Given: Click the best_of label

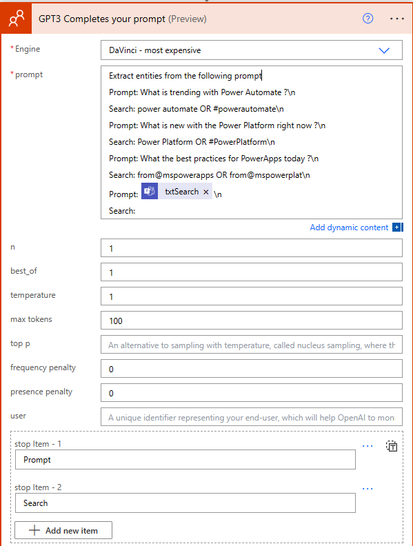Looking at the screenshot, I should tap(23, 271).
